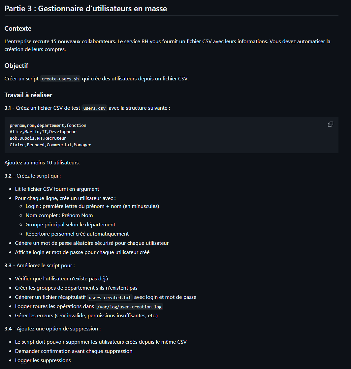Click the users.csv inline code
The width and height of the screenshot is (351, 369).
(x=94, y=108)
